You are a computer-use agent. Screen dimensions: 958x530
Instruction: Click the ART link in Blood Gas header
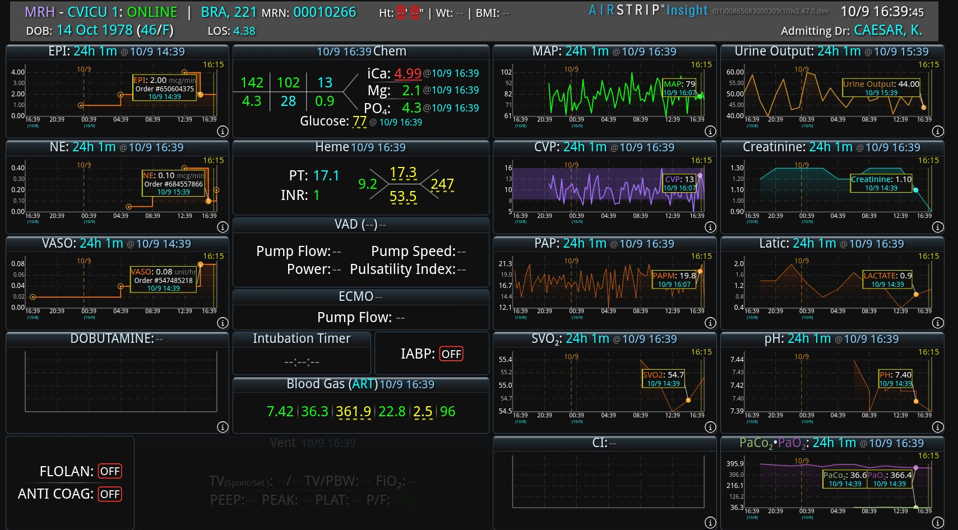coord(363,384)
